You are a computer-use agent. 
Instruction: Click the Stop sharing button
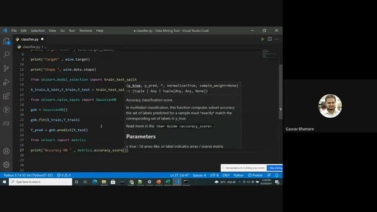[275, 168]
